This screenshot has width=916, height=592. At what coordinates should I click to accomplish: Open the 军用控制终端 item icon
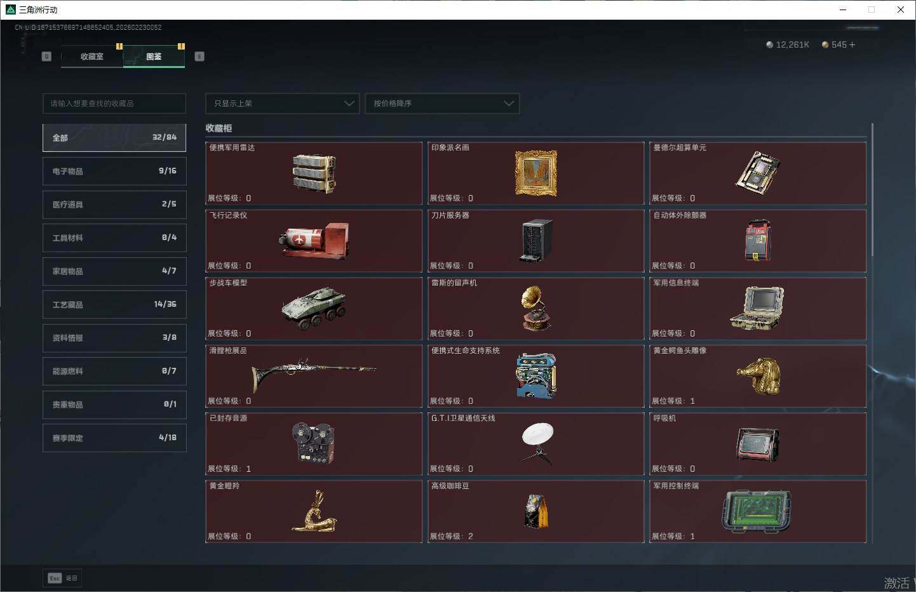[757, 511]
